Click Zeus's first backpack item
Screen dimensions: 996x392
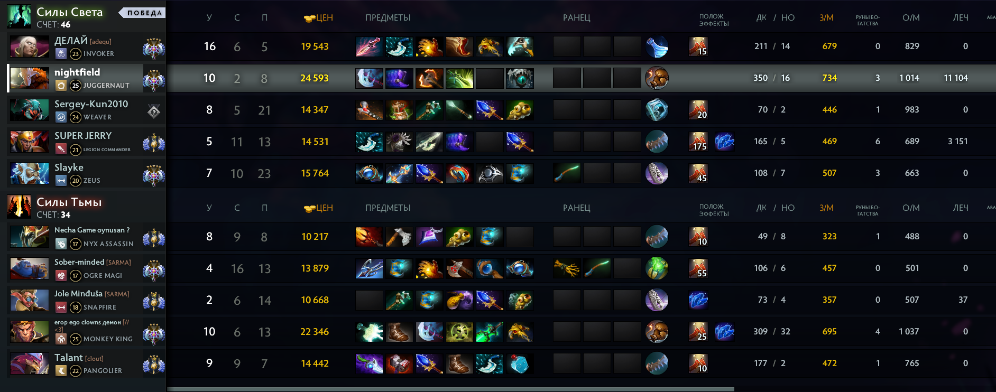pyautogui.click(x=567, y=173)
